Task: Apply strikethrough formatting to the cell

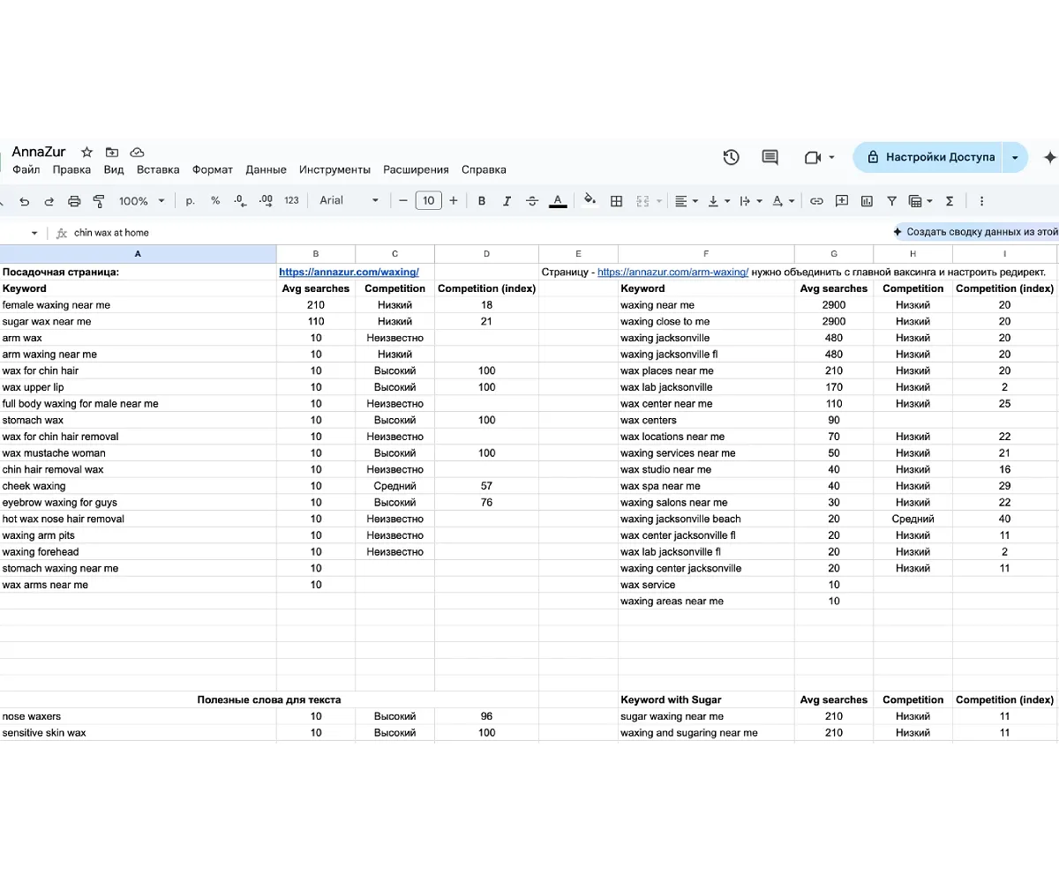Action: pyautogui.click(x=532, y=200)
